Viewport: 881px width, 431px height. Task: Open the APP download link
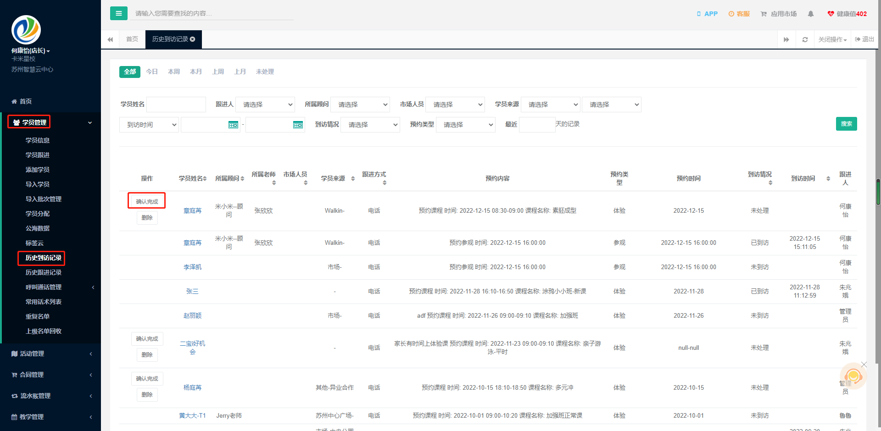[x=707, y=14]
